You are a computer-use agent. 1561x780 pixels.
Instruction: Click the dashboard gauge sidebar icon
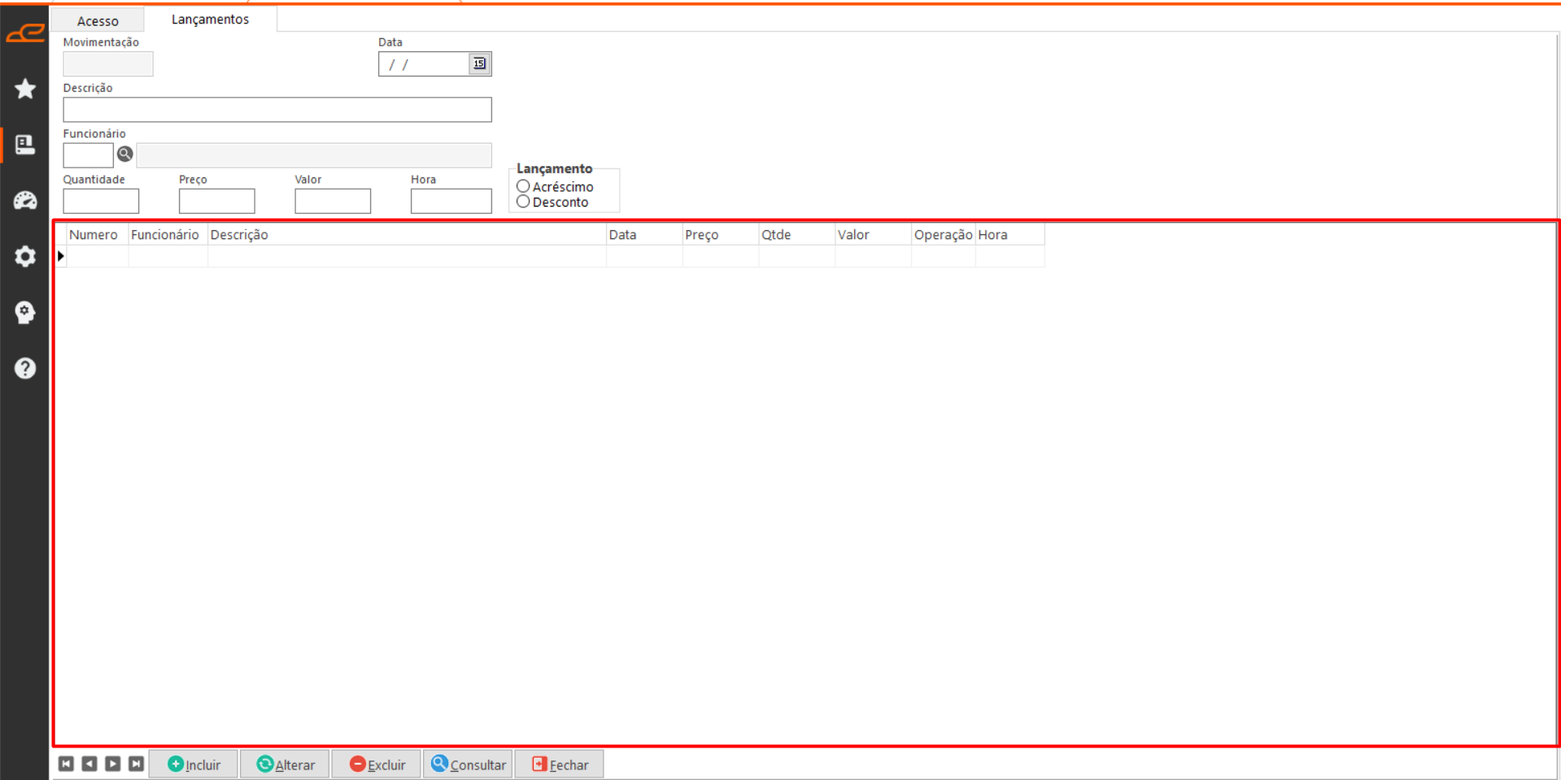point(25,201)
